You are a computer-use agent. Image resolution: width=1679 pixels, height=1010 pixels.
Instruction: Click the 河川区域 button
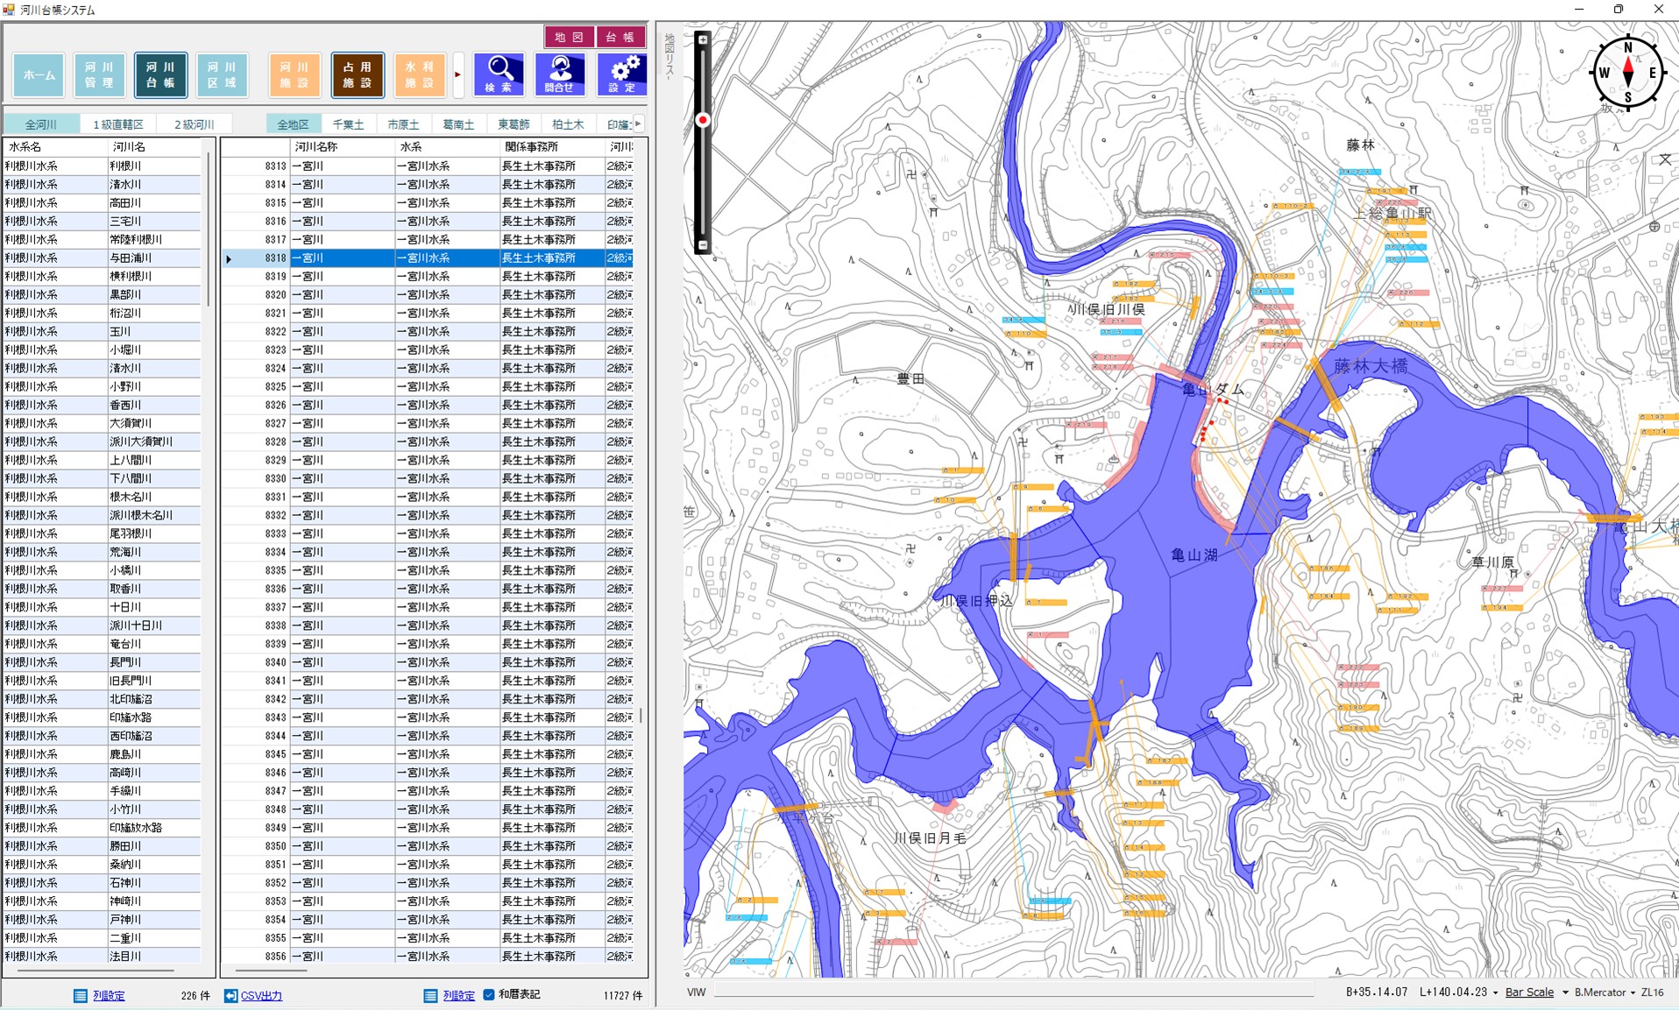[x=222, y=75]
